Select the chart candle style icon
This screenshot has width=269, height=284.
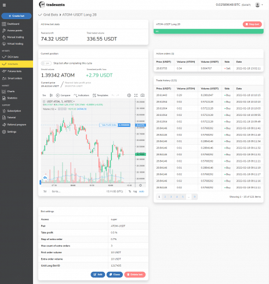(51, 95)
